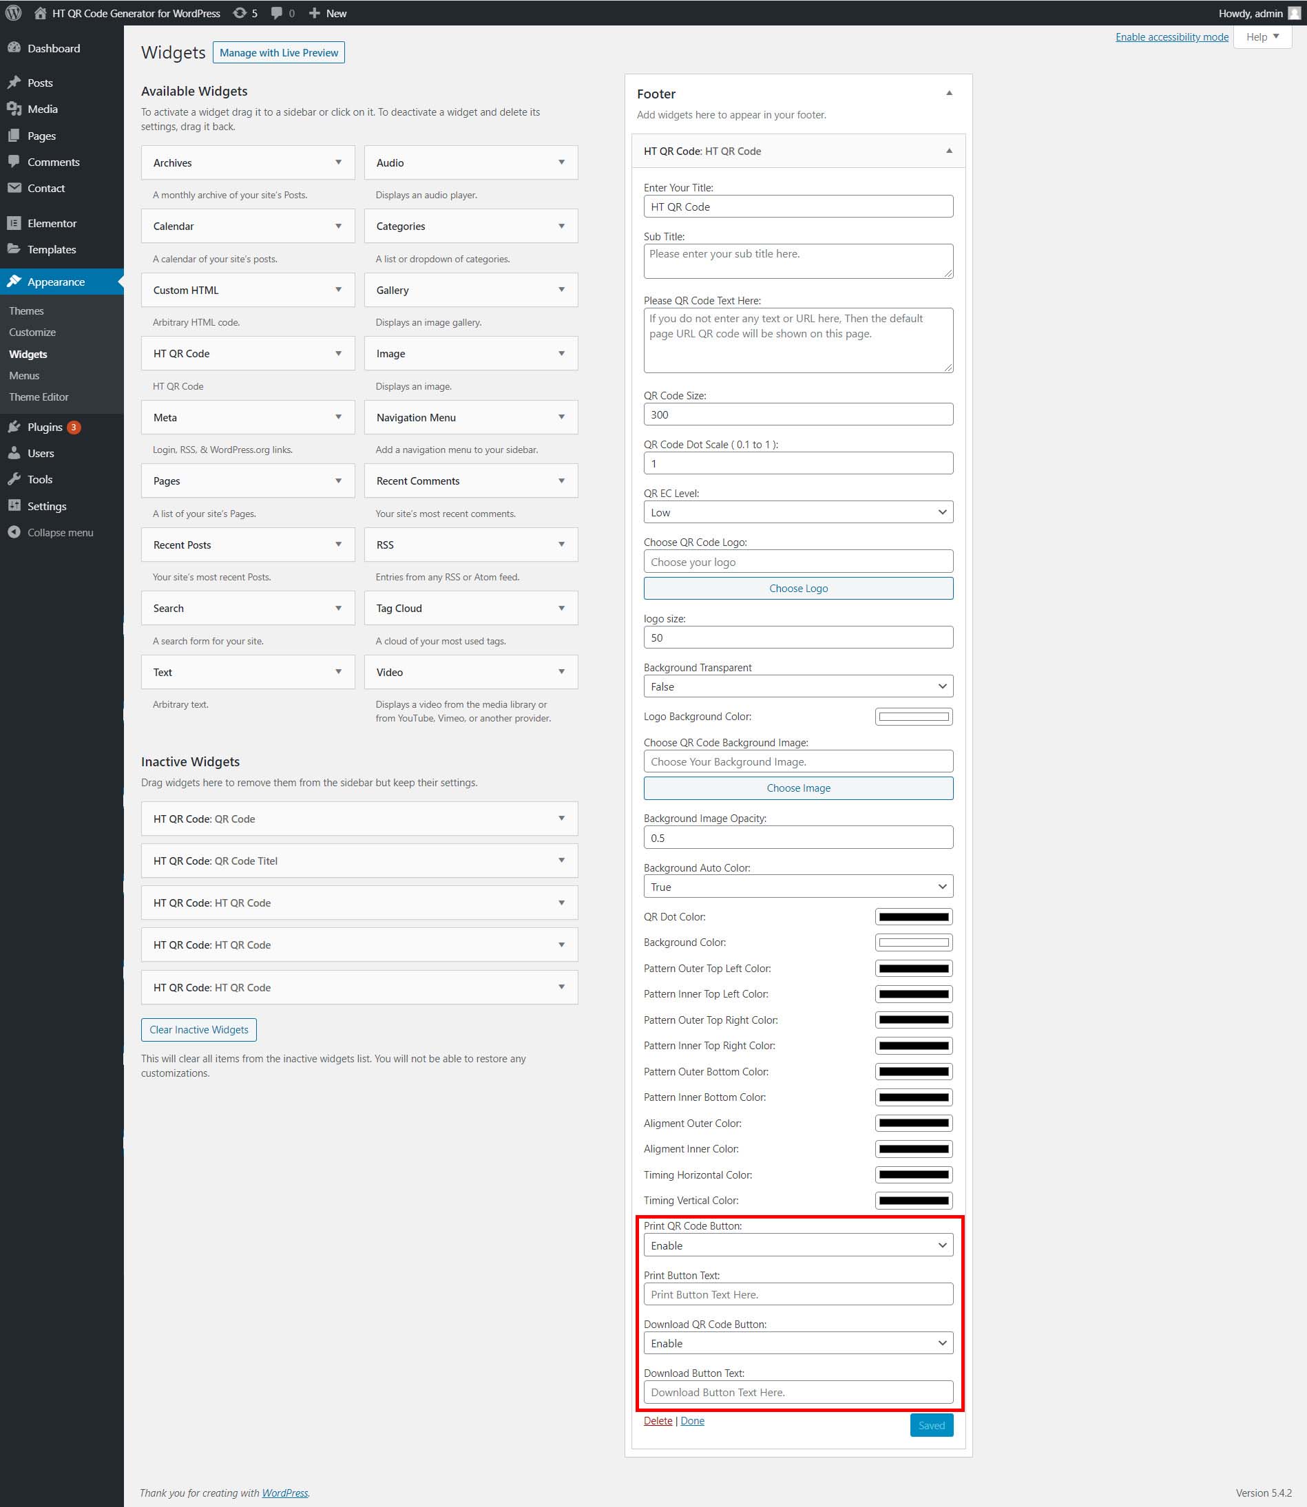1307x1507 pixels.
Task: Click the Saved button
Action: tap(932, 1425)
